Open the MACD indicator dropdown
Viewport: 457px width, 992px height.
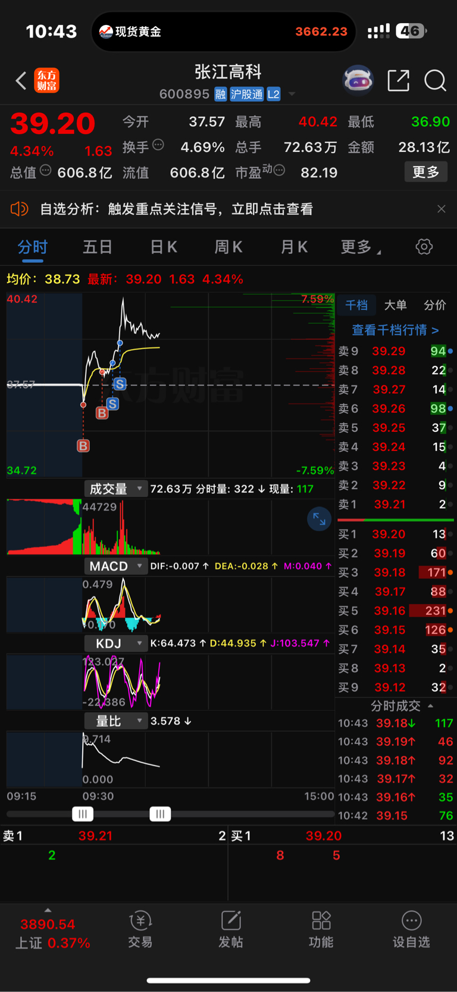116,566
